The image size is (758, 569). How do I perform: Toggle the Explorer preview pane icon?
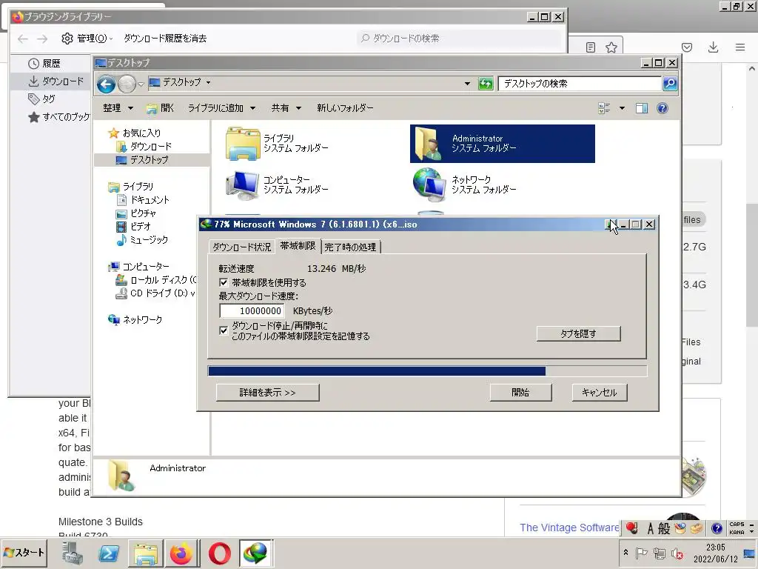(642, 108)
